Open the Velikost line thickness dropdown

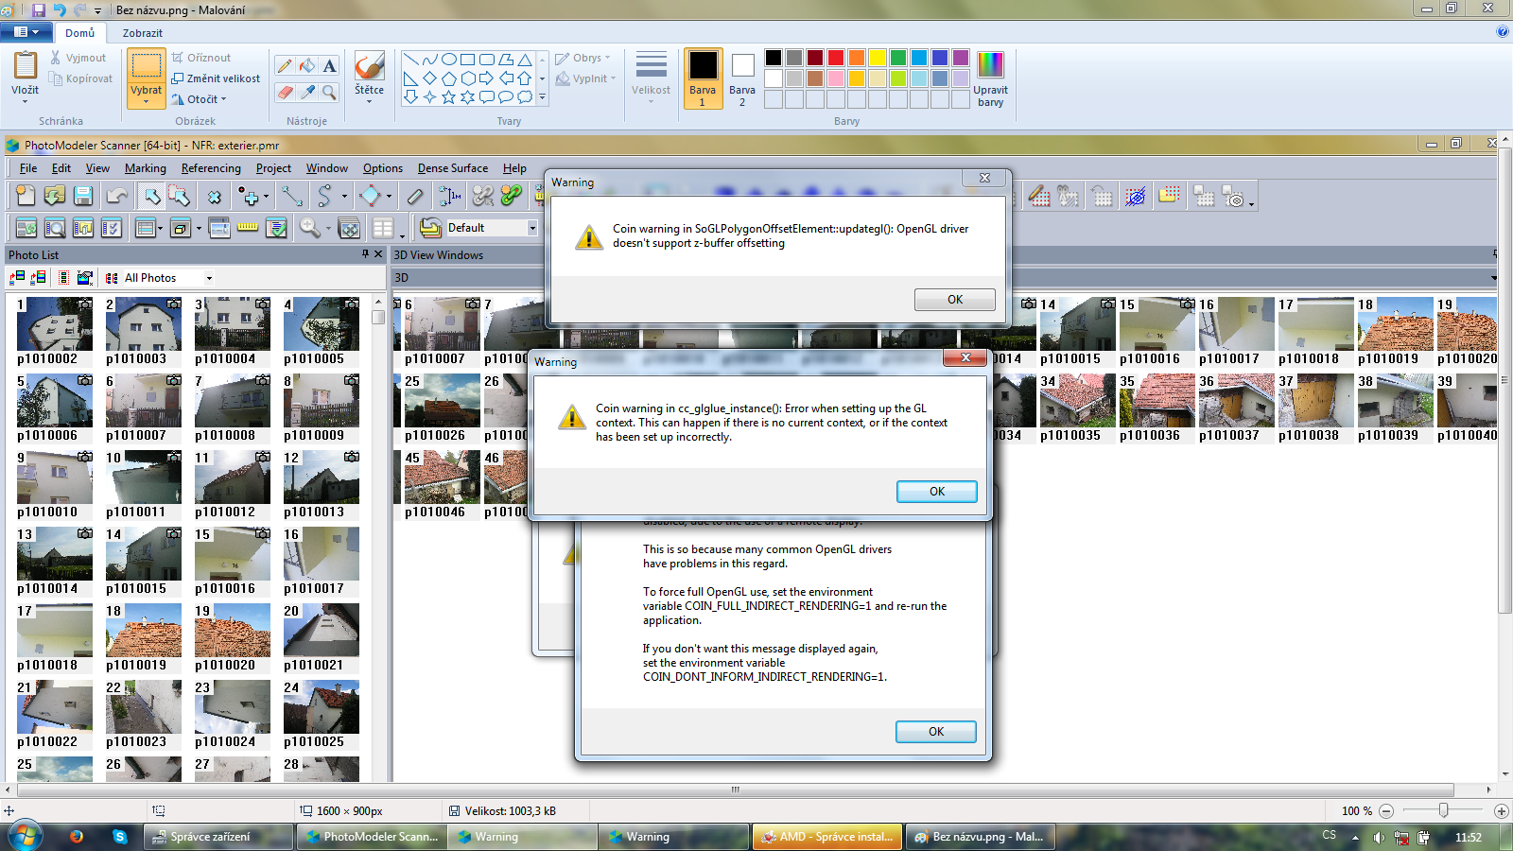click(651, 78)
